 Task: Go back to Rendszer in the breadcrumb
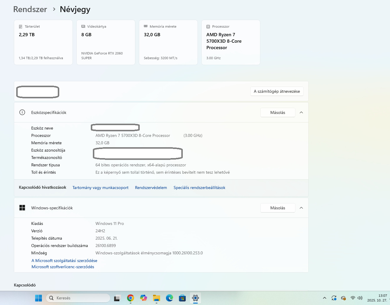click(x=30, y=9)
